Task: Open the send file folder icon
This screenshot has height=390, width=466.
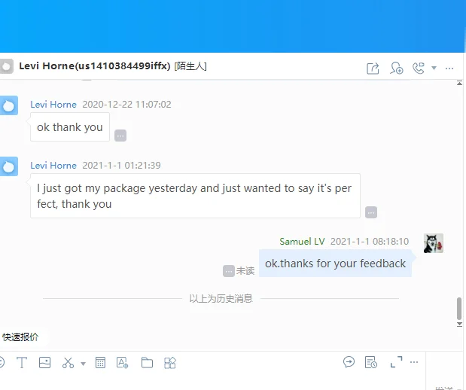Action: tap(147, 363)
